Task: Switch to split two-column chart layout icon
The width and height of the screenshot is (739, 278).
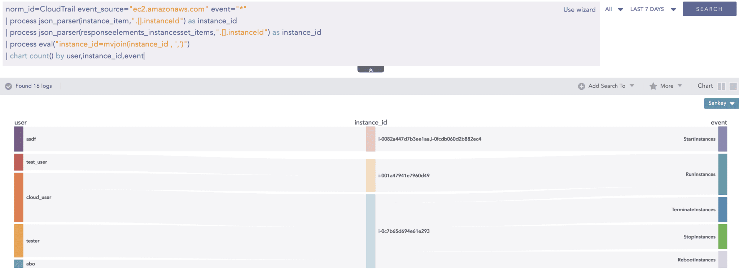Action: (x=721, y=86)
